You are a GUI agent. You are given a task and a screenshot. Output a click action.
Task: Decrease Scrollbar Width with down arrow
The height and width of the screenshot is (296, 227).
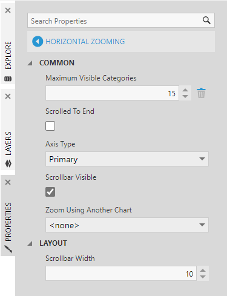[203, 277]
